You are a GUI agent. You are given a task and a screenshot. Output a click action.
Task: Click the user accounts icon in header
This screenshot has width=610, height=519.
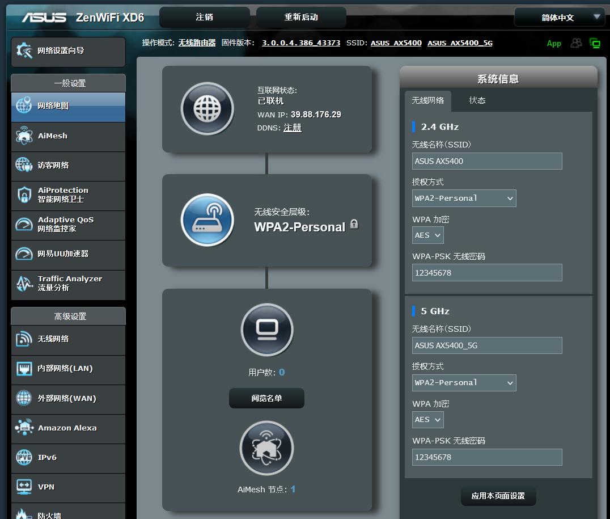click(576, 43)
